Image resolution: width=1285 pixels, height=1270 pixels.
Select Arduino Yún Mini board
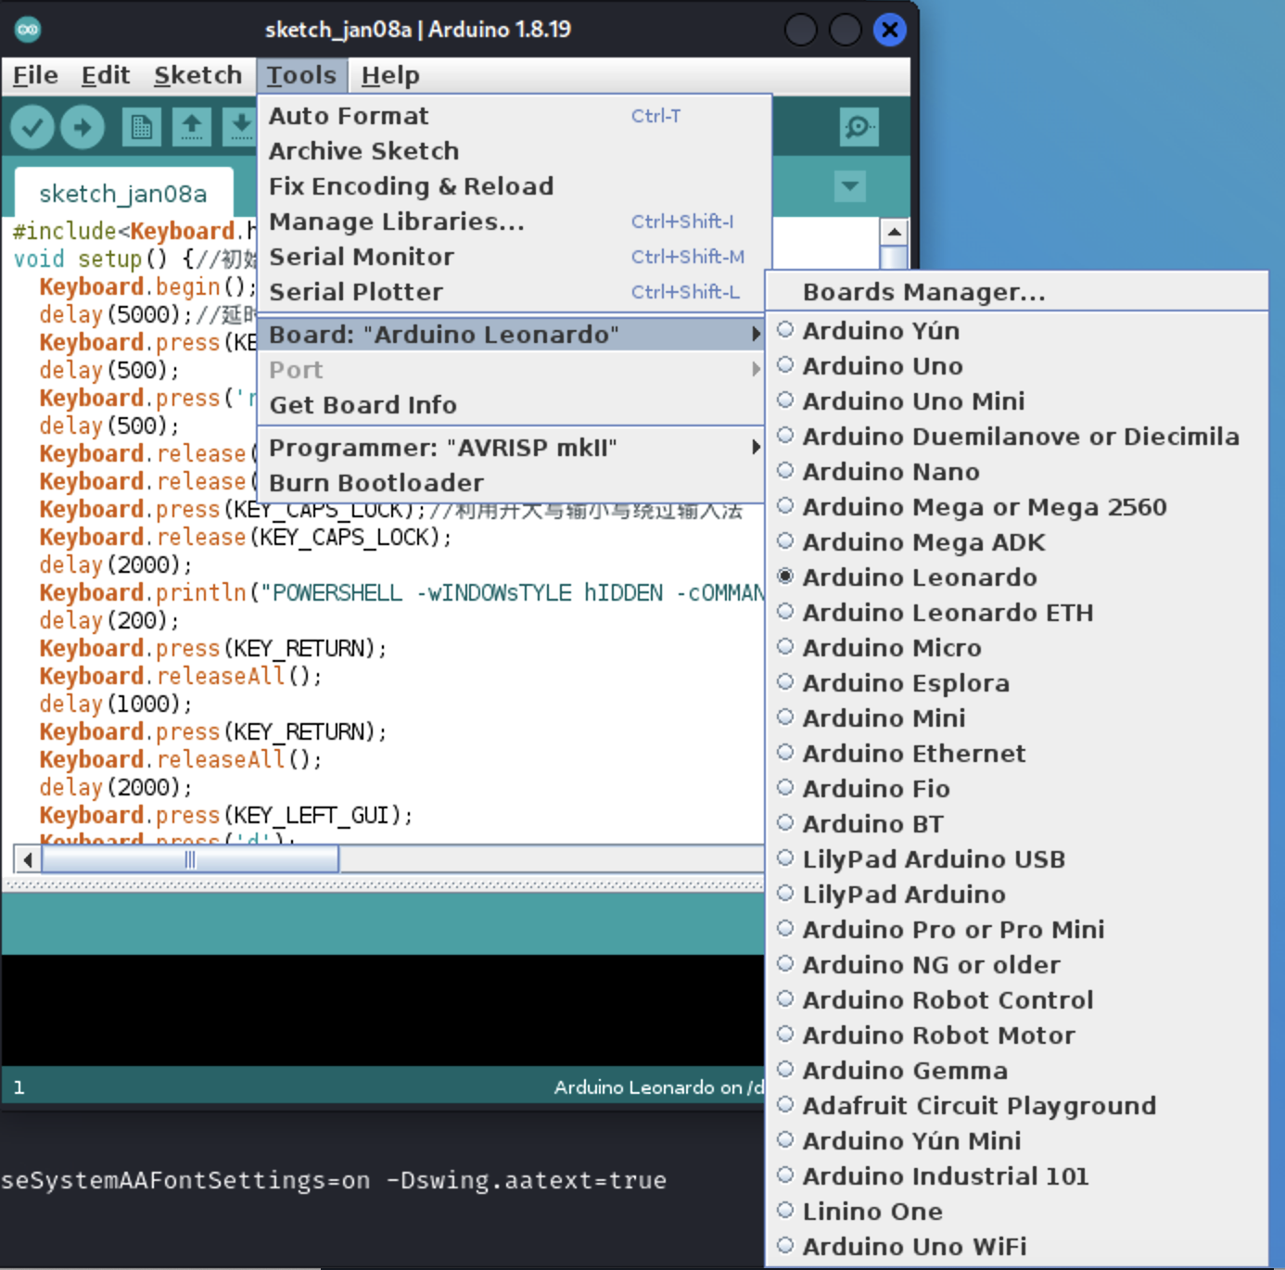click(1017, 1141)
